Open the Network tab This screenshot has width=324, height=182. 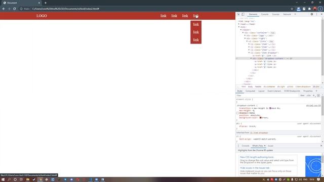point(287,14)
